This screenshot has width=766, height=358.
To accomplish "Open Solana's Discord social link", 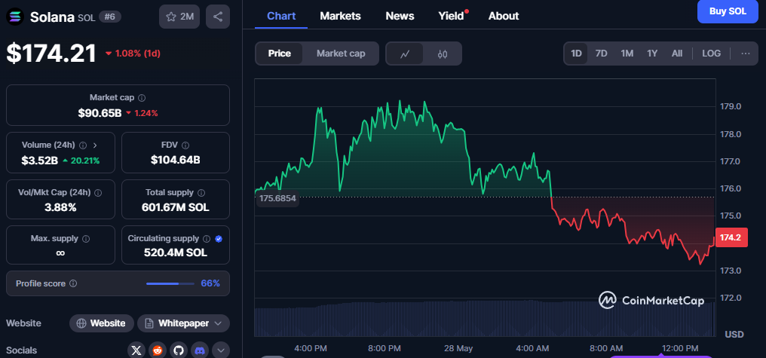I will pos(200,350).
